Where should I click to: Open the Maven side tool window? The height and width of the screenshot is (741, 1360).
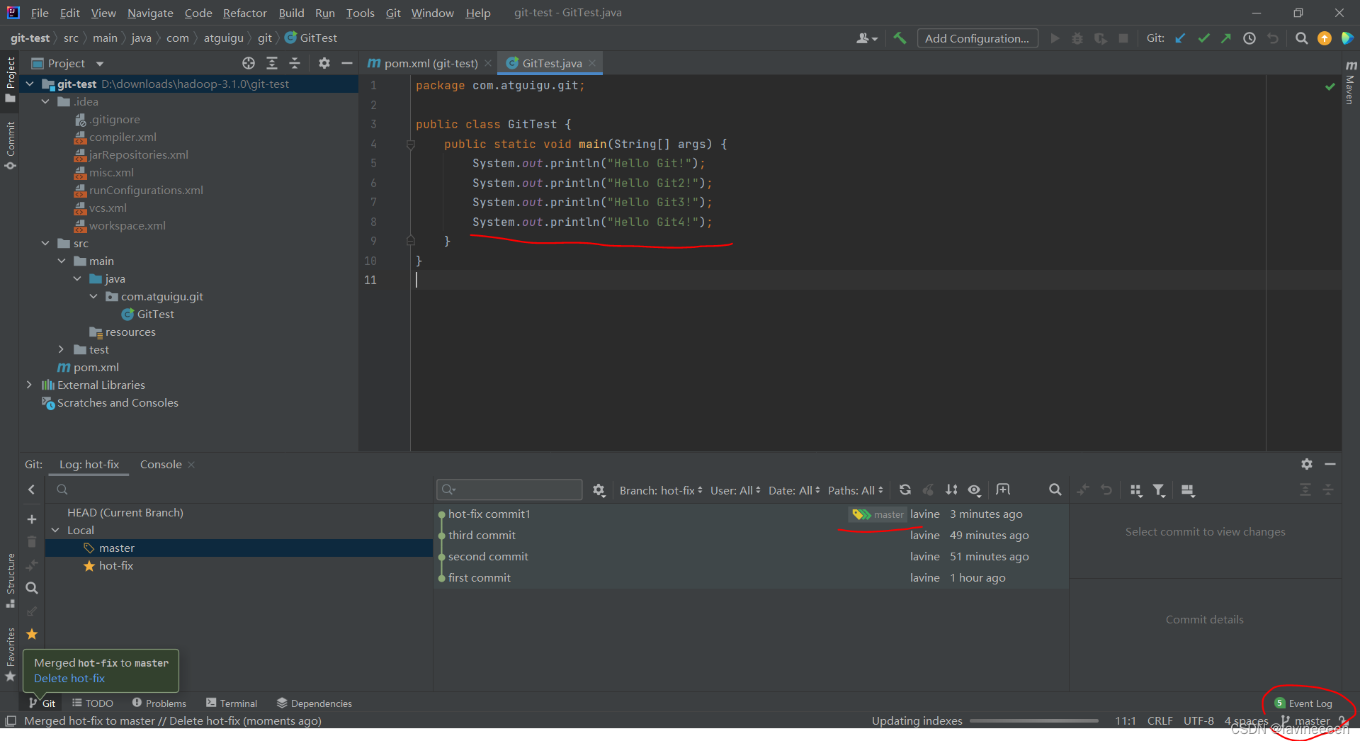coord(1350,84)
